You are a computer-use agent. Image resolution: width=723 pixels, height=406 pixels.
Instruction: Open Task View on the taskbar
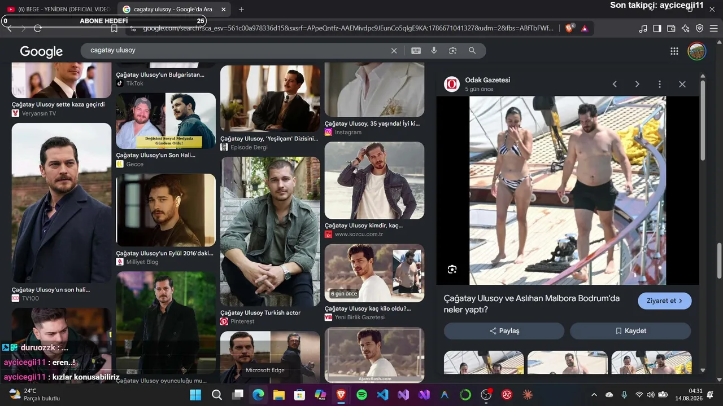pyautogui.click(x=237, y=395)
